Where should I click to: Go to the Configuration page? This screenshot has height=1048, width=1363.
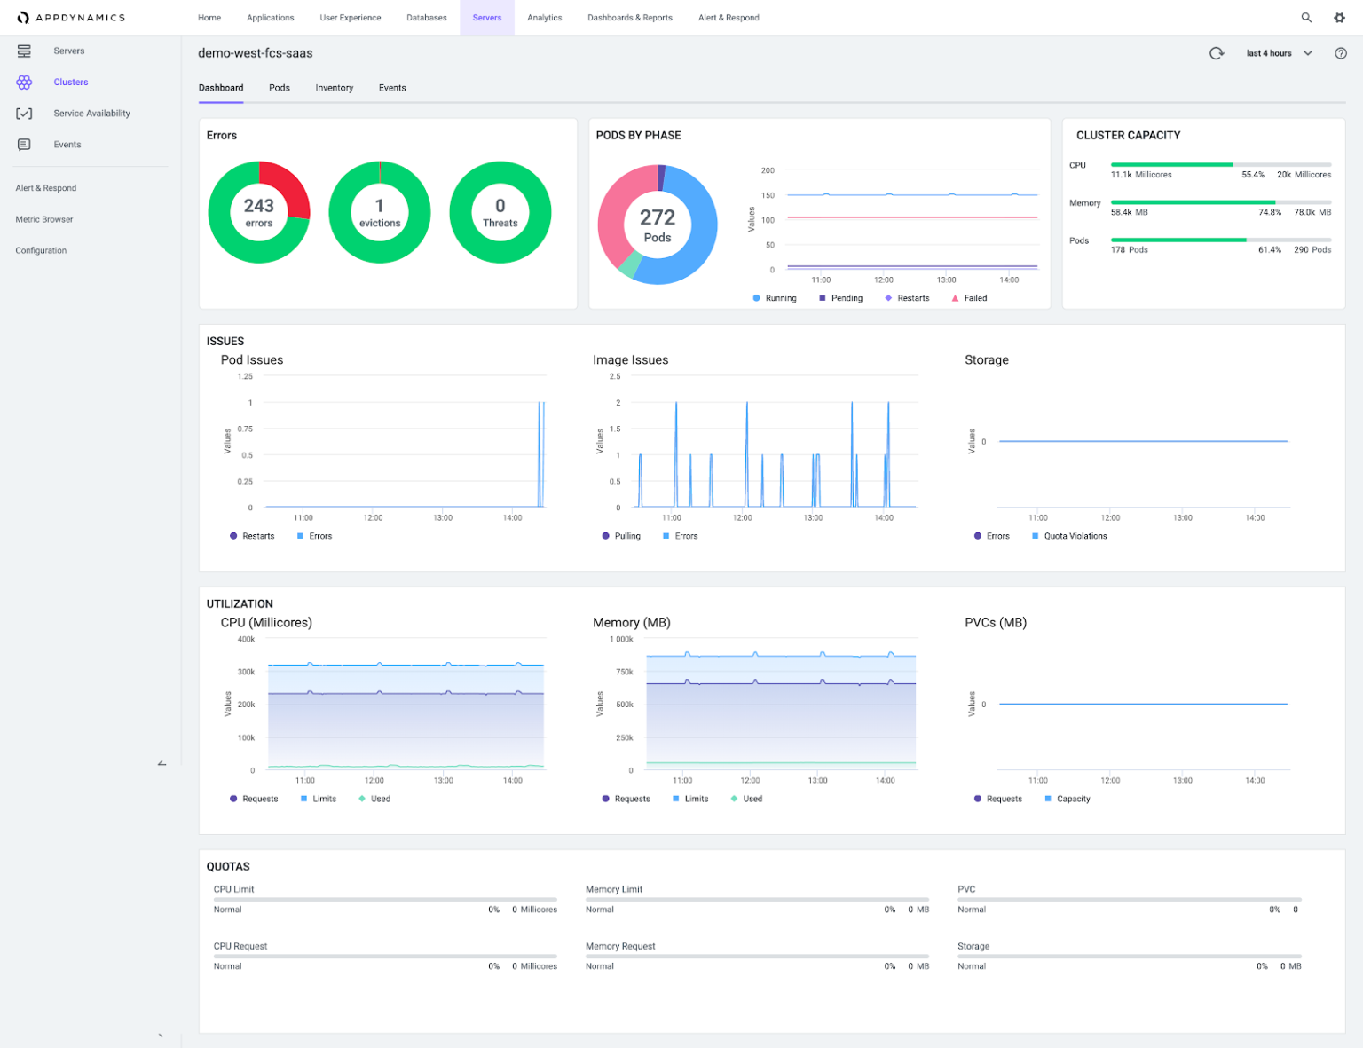[x=41, y=250]
